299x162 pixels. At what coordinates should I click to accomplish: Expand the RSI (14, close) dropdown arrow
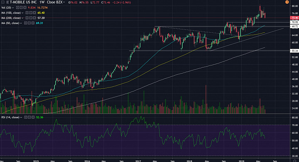click(x=21, y=118)
